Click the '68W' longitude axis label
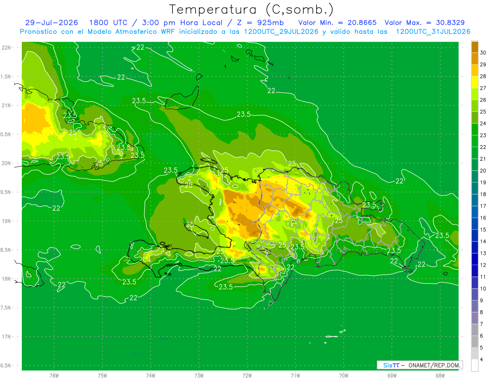 [x=440, y=376]
